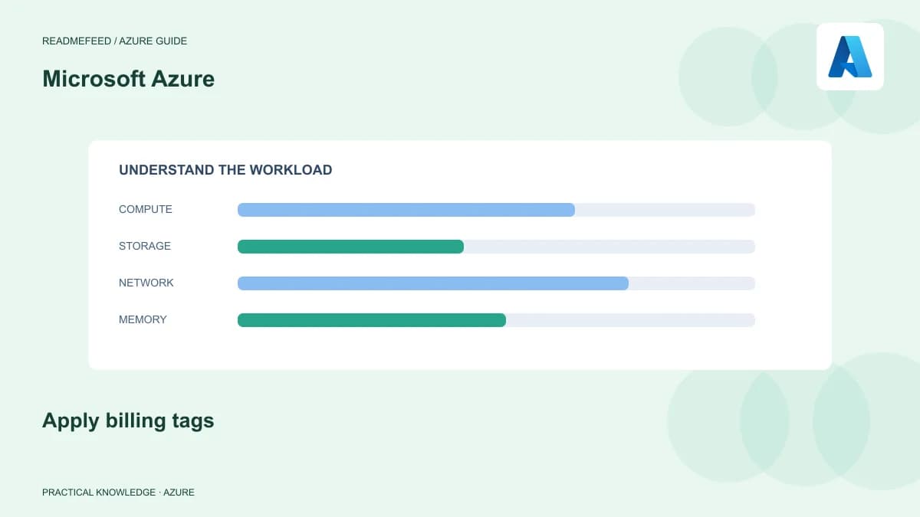Click the NETWORK label
Viewport: 920px width, 517px height.
click(146, 283)
